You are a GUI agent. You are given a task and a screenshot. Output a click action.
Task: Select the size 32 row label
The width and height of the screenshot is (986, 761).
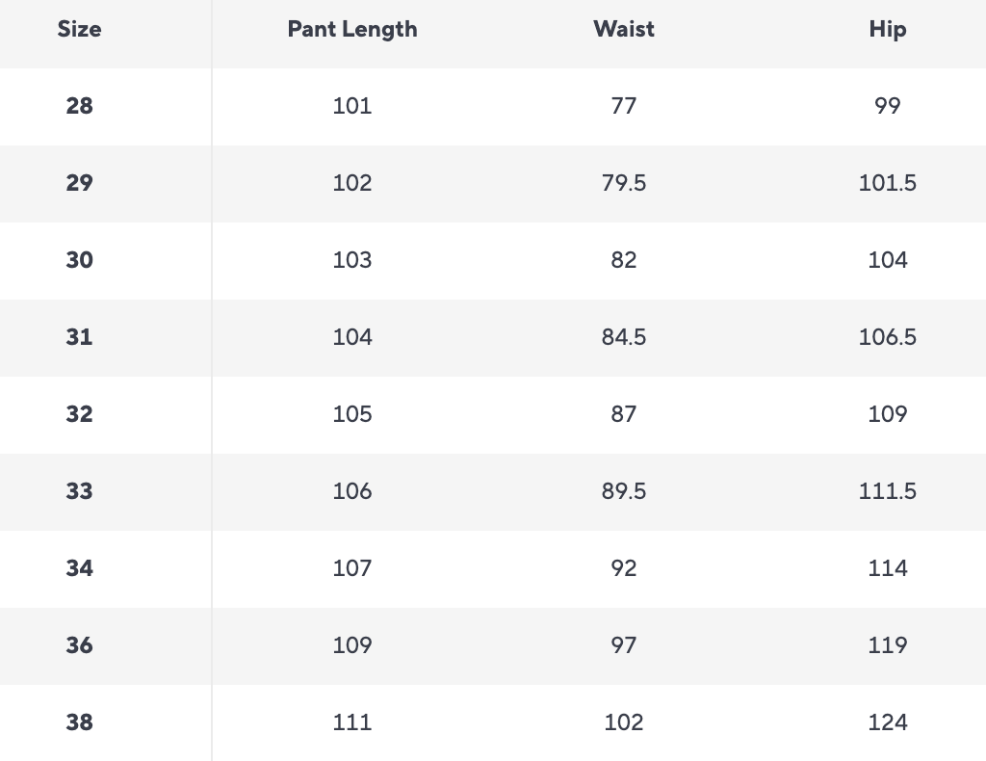pos(79,414)
